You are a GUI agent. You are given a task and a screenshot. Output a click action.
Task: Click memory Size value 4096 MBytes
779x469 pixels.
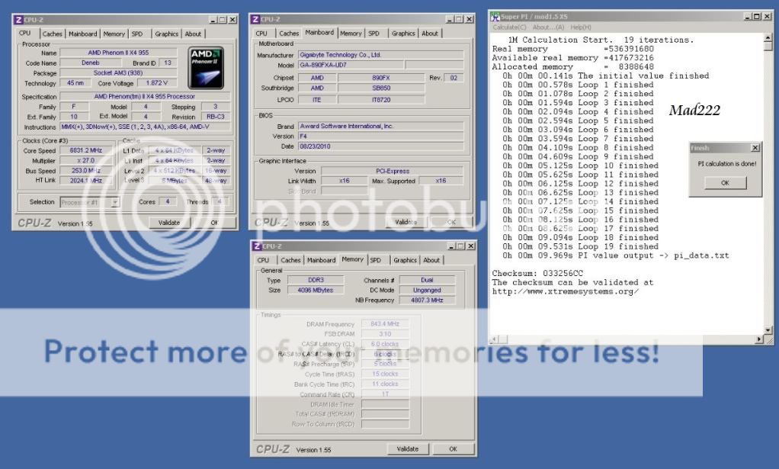pyautogui.click(x=316, y=290)
